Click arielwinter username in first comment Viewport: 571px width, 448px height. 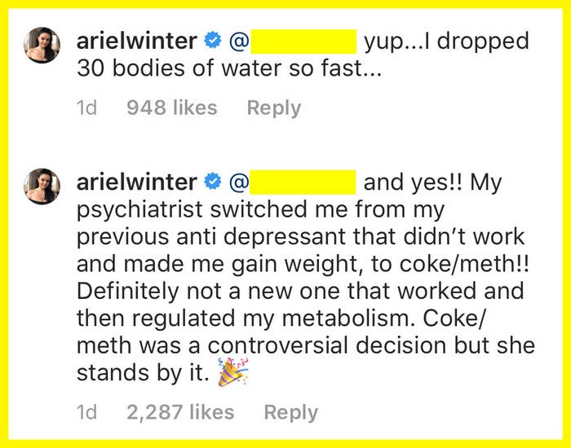pyautogui.click(x=137, y=41)
